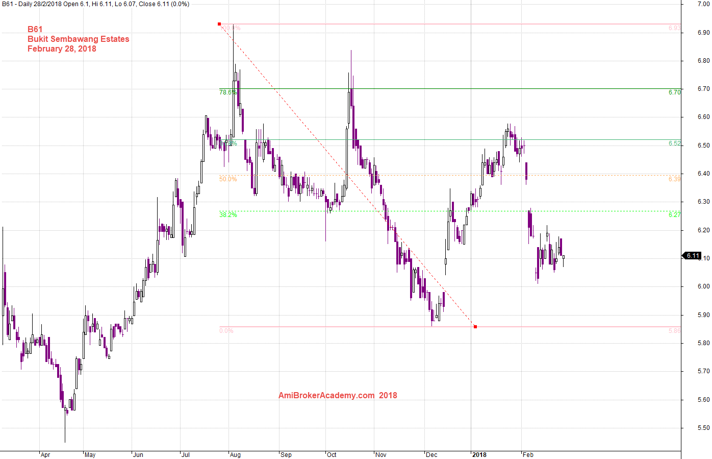Click the 7.00 price axis label
This screenshot has height=459, width=712.
pyautogui.click(x=703, y=4)
